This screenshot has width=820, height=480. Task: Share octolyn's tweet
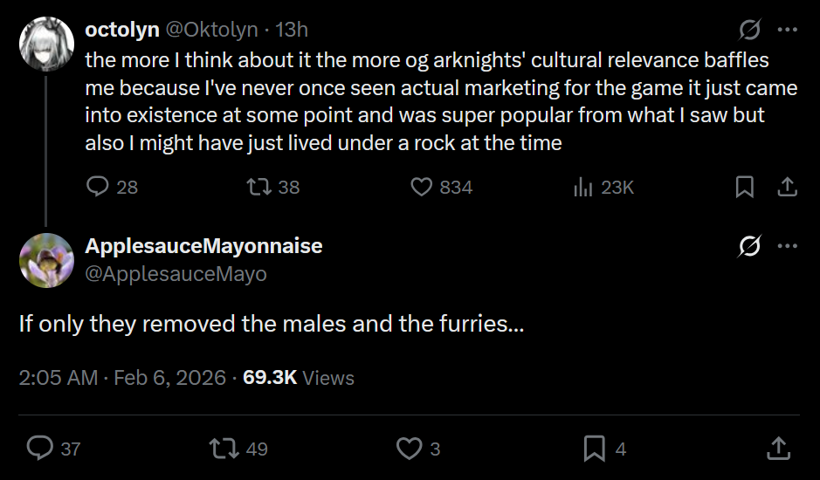(x=786, y=187)
